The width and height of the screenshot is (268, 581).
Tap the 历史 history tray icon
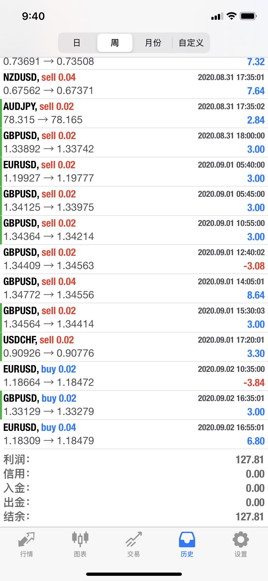click(187, 540)
